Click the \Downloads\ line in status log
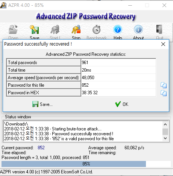 click(x=16, y=124)
